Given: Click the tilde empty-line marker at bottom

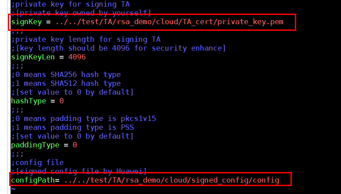Looking at the screenshot, I should pos(13,189).
